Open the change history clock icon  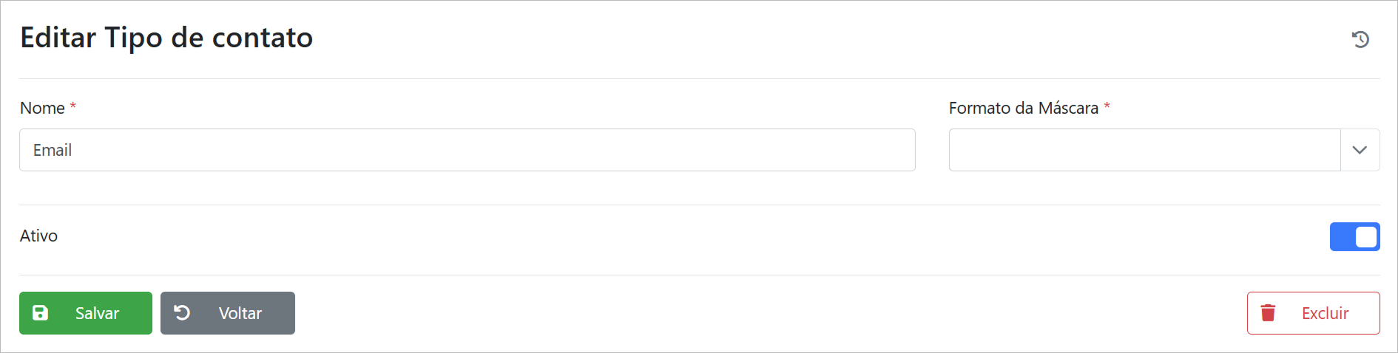click(x=1360, y=39)
